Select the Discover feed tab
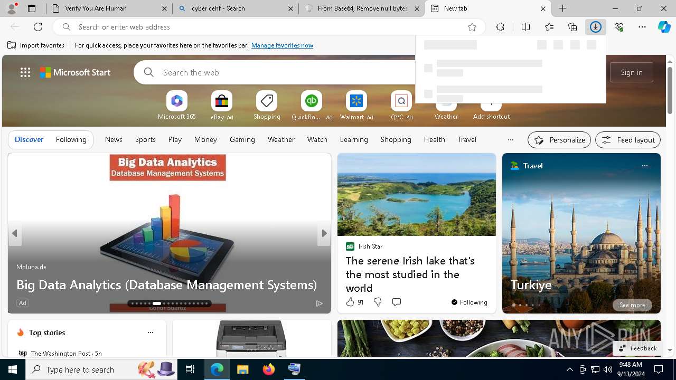 (x=29, y=139)
